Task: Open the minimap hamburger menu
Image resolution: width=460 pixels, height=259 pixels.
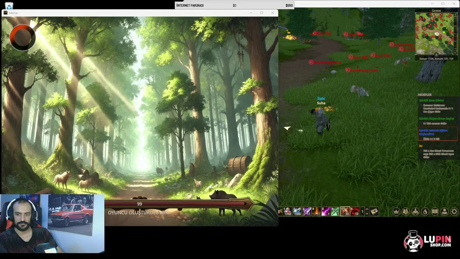Action: (x=437, y=55)
